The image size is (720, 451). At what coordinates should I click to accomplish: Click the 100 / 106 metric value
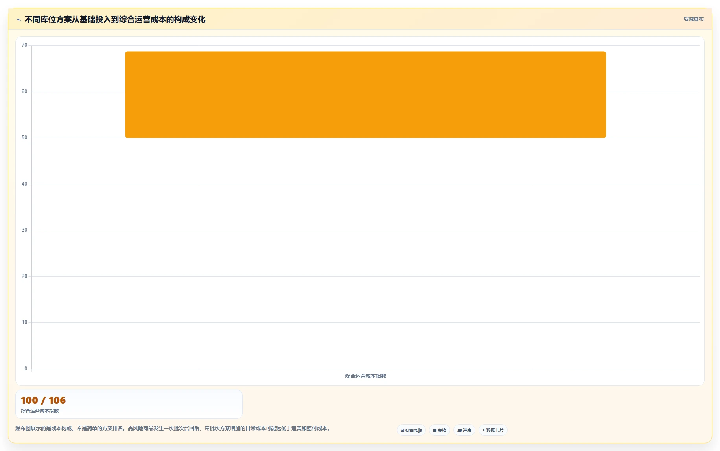[x=43, y=400]
